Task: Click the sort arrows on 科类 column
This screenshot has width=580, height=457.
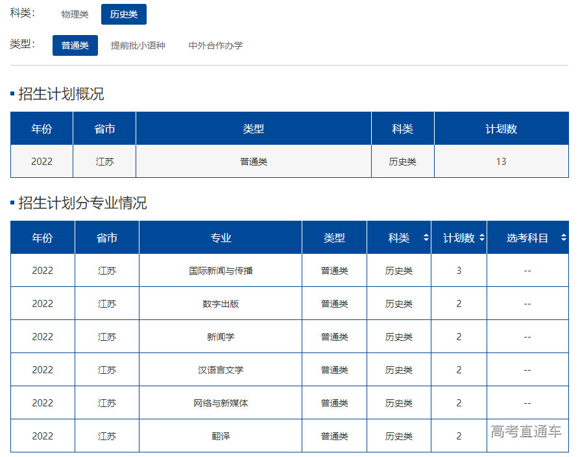Action: (426, 238)
